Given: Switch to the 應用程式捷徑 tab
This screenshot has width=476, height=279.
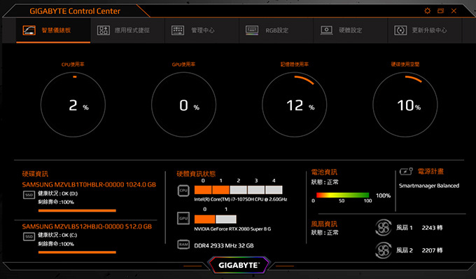Looking at the screenshot, I should [127, 30].
